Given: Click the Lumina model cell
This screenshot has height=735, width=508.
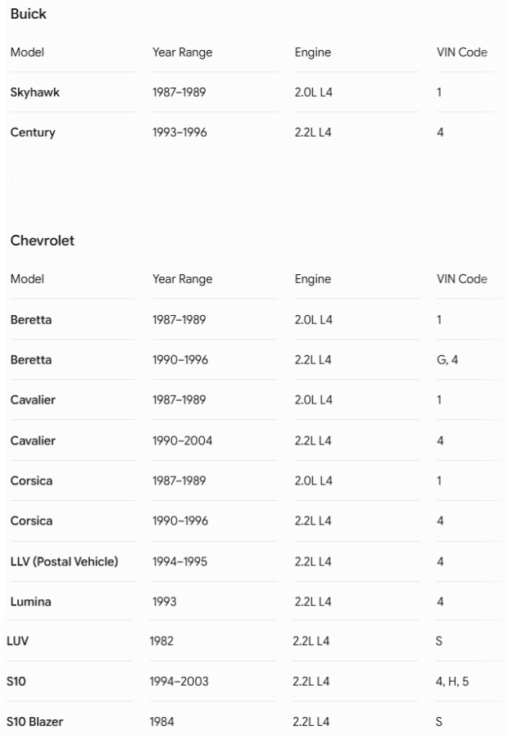Looking at the screenshot, I should point(30,602).
